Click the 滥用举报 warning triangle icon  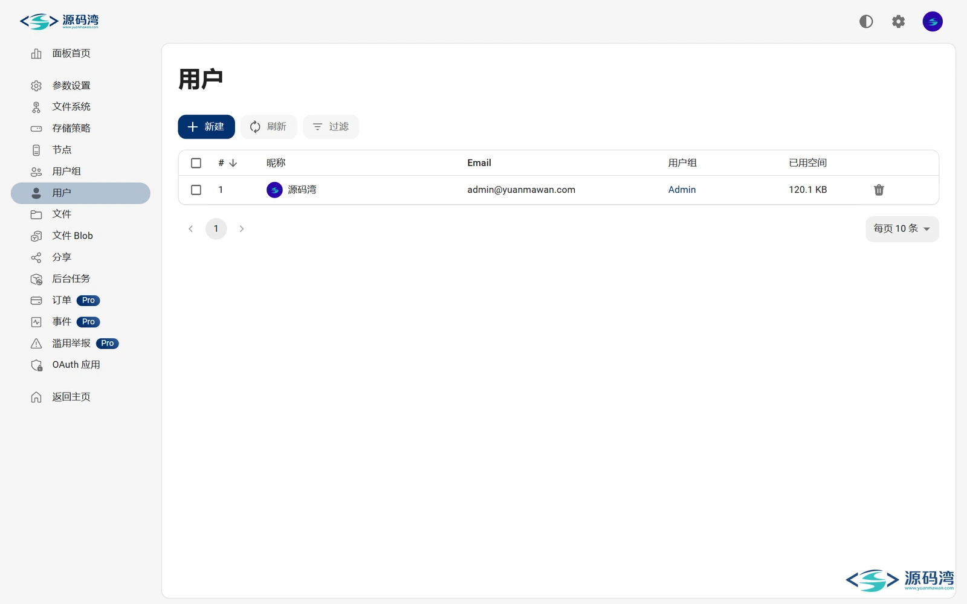[x=36, y=344]
